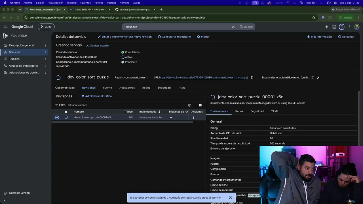
Task: Open the Apple menu
Action: click(5, 3)
